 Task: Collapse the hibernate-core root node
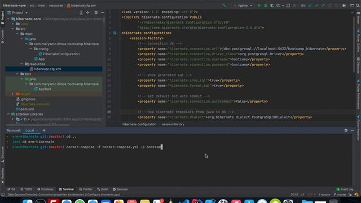(x=8, y=19)
